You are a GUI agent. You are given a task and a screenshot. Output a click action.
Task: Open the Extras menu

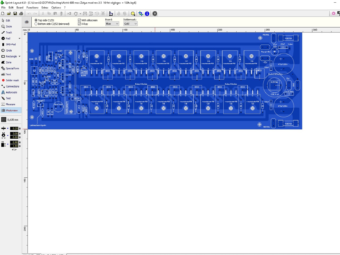[45, 7]
